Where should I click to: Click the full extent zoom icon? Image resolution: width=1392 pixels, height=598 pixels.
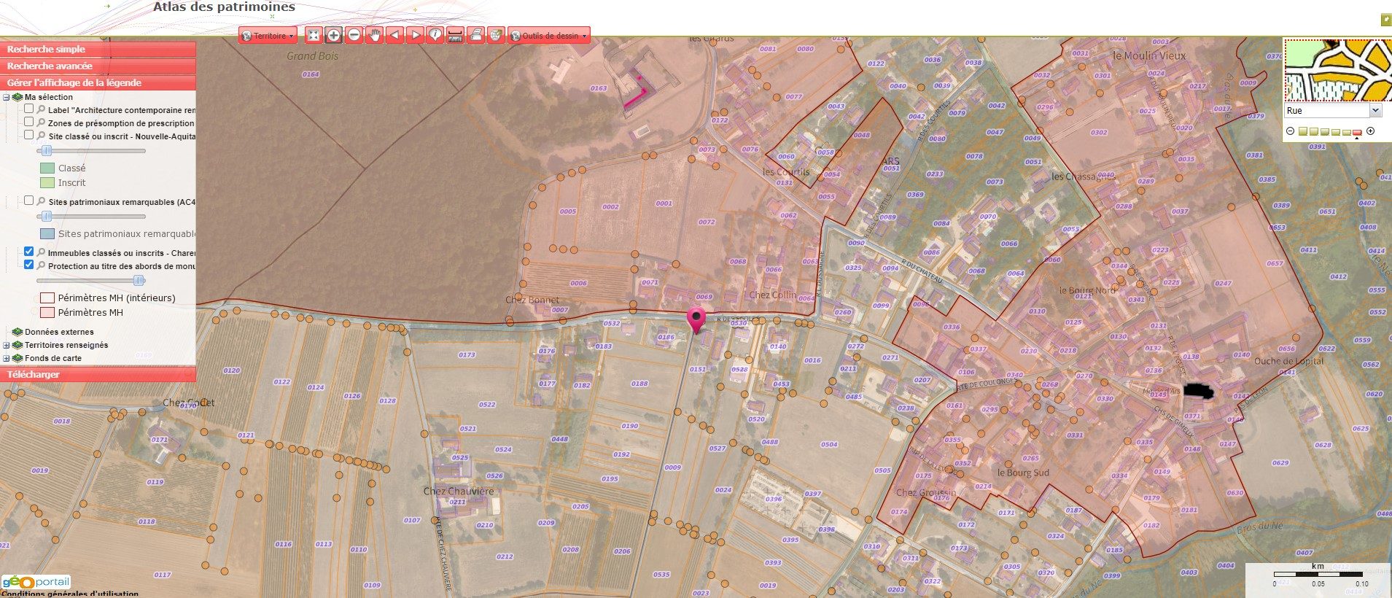point(314,35)
